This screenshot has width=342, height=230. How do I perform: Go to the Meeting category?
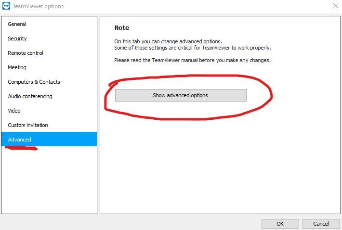click(x=49, y=67)
